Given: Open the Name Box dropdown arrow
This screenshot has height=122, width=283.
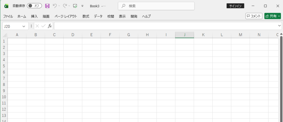Looking at the screenshot, I should point(24,26).
